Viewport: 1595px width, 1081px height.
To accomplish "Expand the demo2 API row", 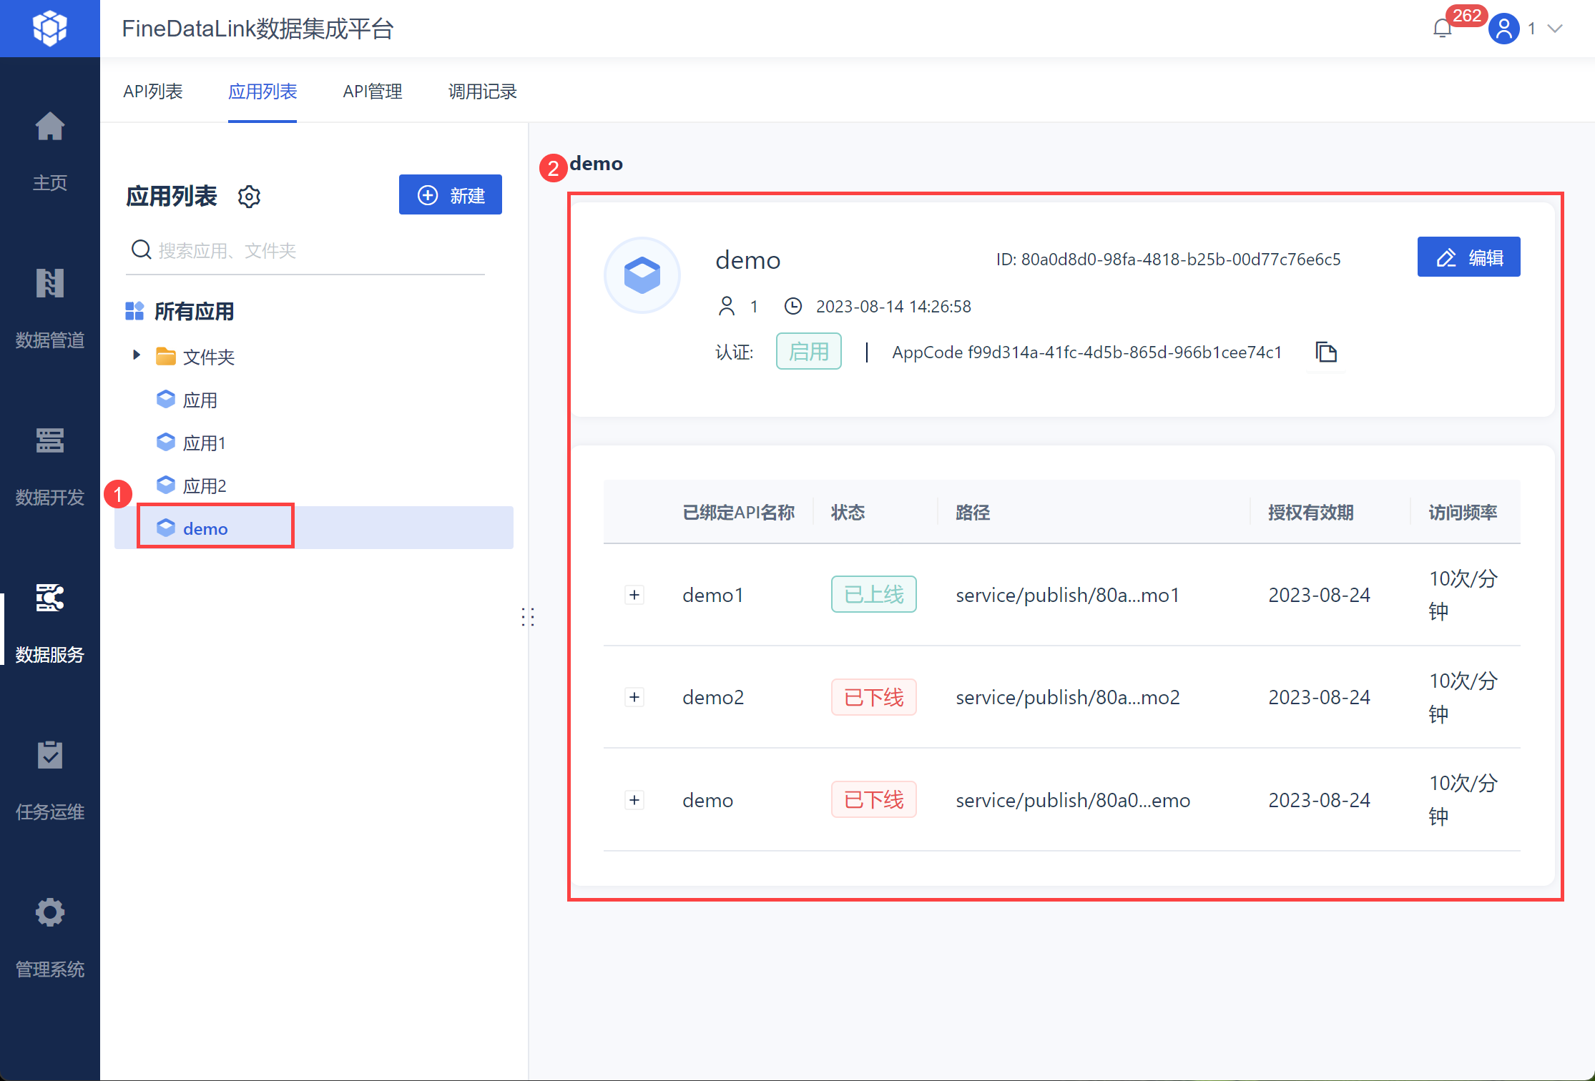I will [634, 697].
